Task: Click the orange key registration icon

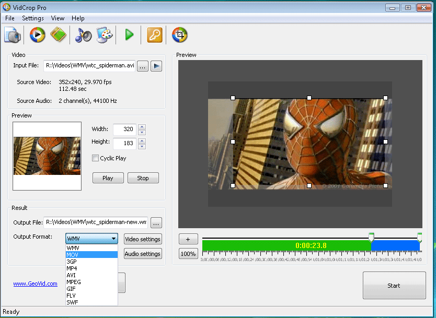Action: pyautogui.click(x=154, y=35)
